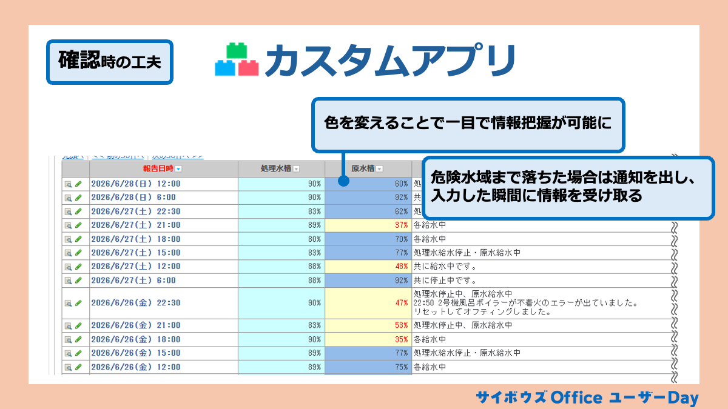Image resolution: width=728 pixels, height=409 pixels.
Task: Click pencil icon in 2026/6/26 15:00 row
Action: 78,353
